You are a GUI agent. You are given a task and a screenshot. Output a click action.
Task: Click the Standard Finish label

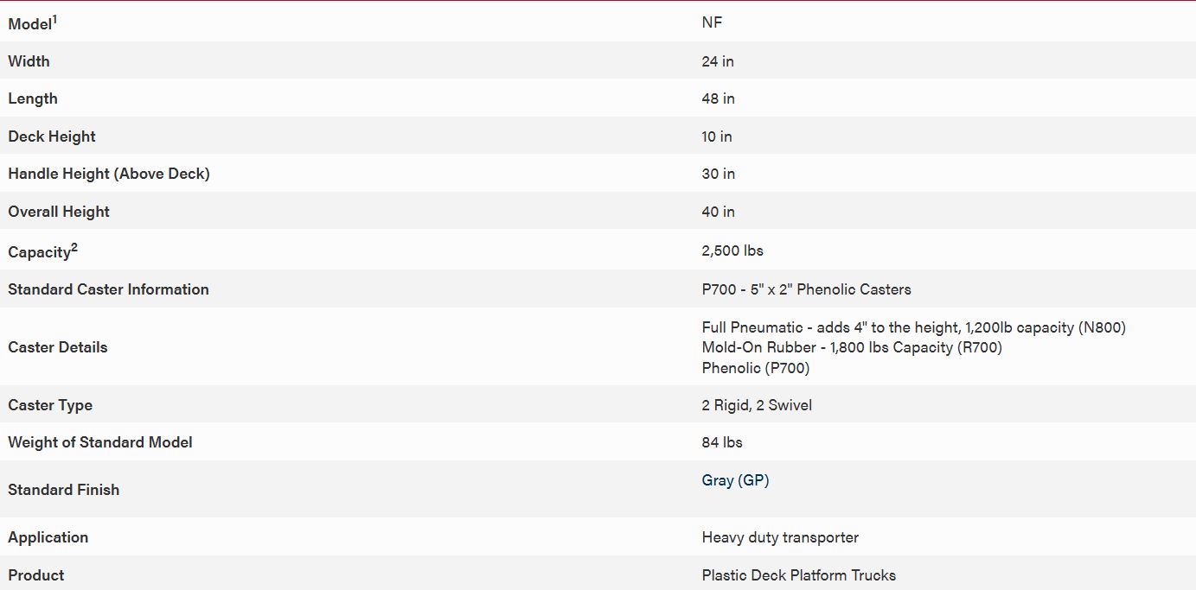coord(64,490)
